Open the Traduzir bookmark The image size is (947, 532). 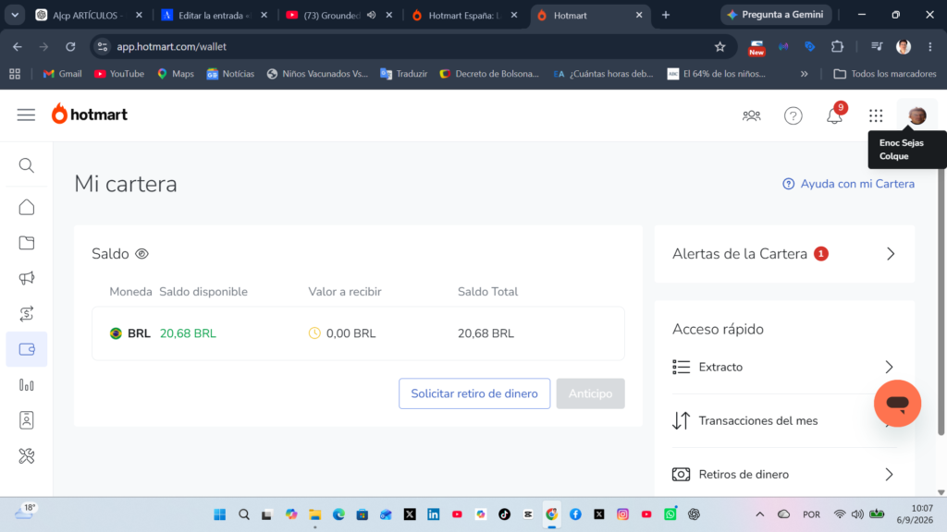tap(403, 74)
